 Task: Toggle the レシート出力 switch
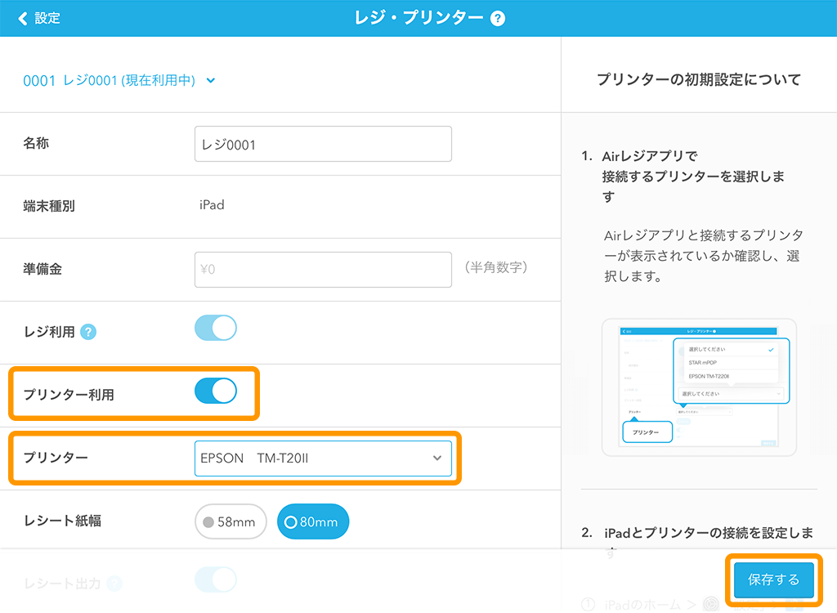[216, 579]
